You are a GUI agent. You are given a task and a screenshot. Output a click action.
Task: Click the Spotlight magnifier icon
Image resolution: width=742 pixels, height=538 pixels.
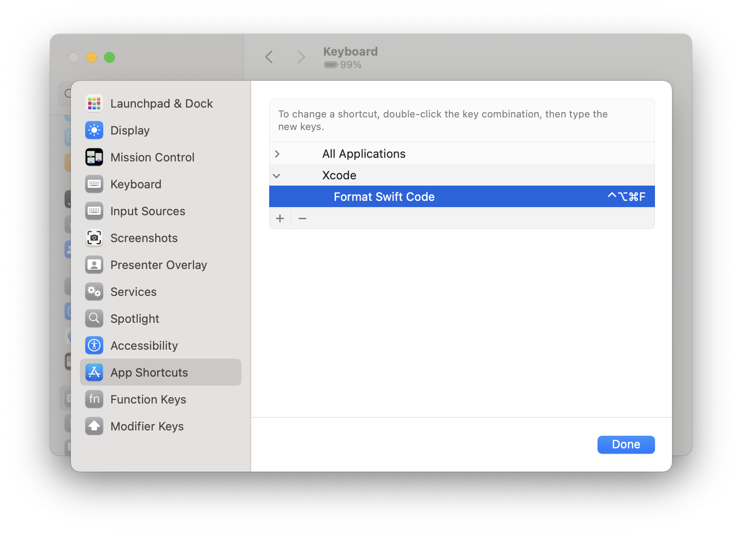(x=94, y=319)
